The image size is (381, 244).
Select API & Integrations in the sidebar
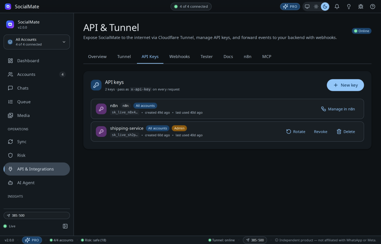37,169
